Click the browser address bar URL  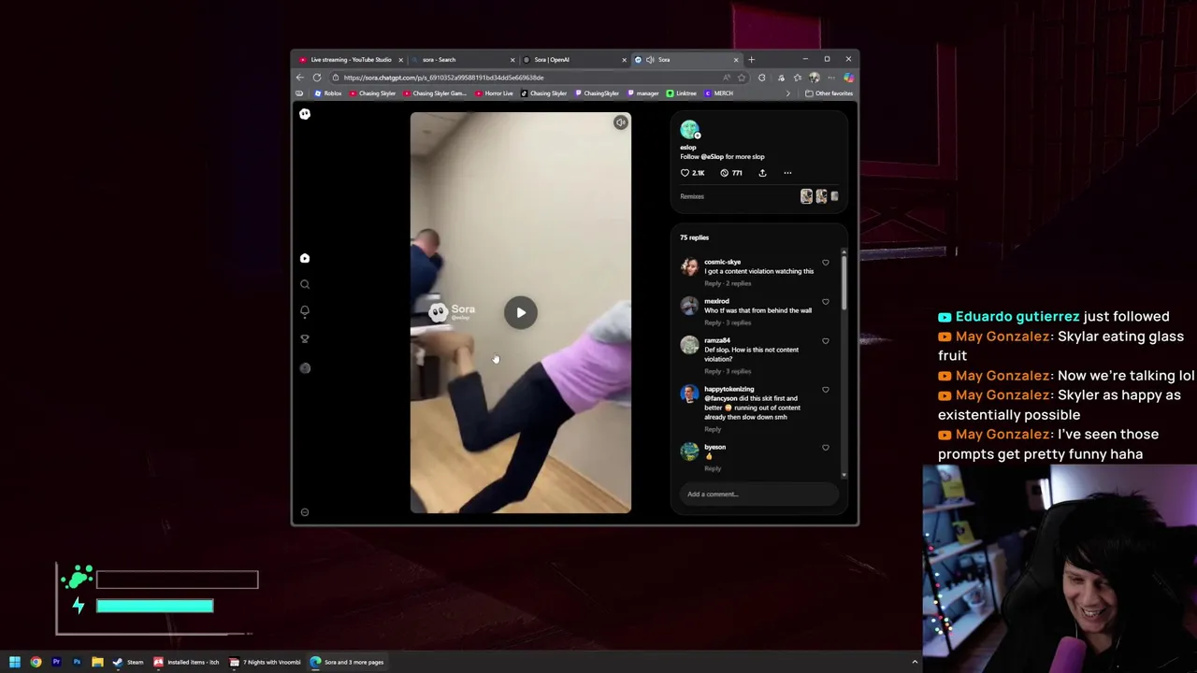pyautogui.click(x=443, y=78)
